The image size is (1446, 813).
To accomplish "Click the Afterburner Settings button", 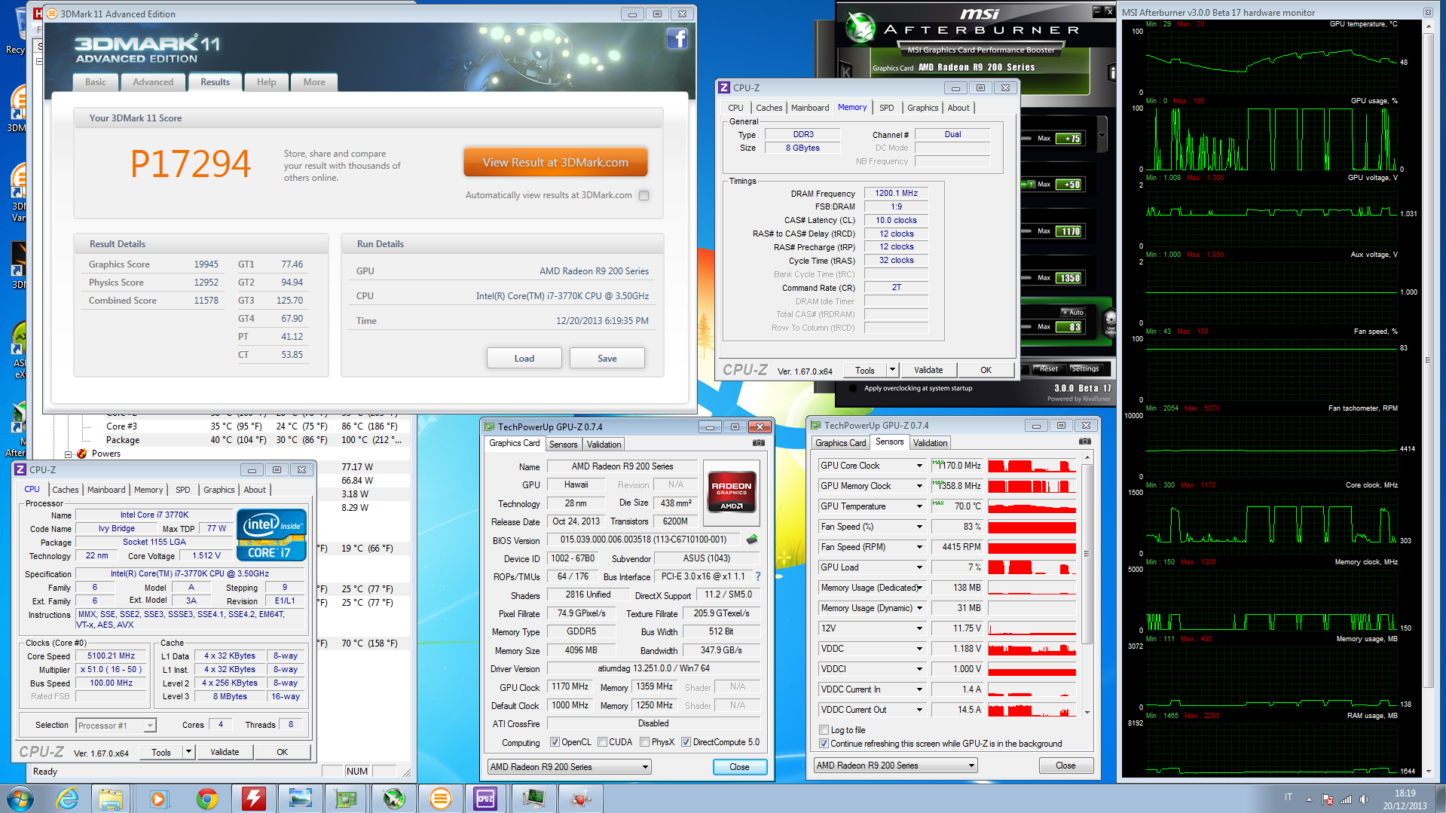I will point(1084,369).
